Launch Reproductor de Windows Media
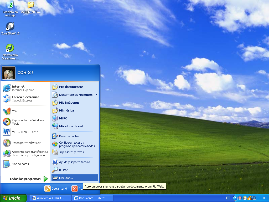Viewport: 269px width, 202px height. (x=25, y=122)
